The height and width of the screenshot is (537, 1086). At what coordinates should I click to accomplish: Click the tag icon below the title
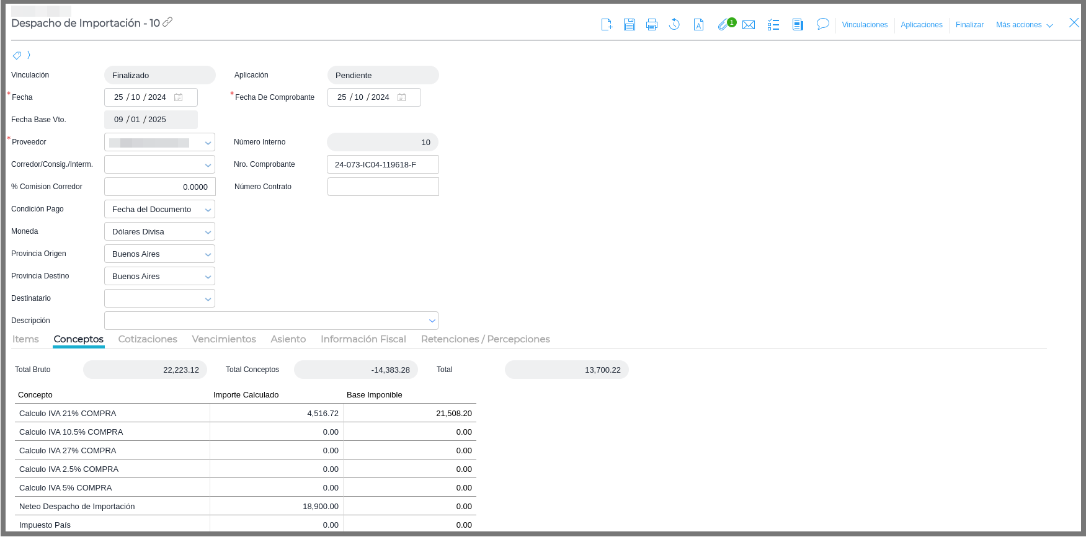point(17,56)
